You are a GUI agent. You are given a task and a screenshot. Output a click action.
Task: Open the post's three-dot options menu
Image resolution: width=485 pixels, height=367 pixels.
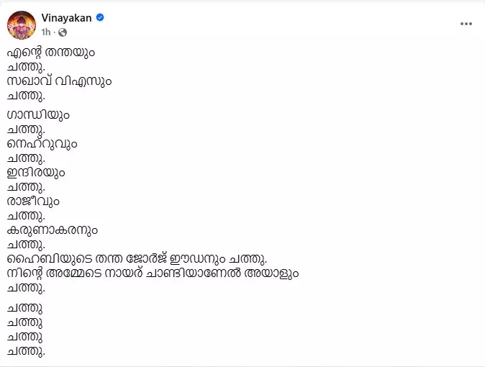[466, 23]
